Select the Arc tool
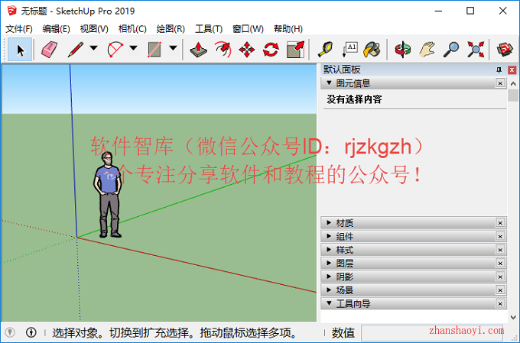The height and width of the screenshot is (343, 520). pos(115,50)
